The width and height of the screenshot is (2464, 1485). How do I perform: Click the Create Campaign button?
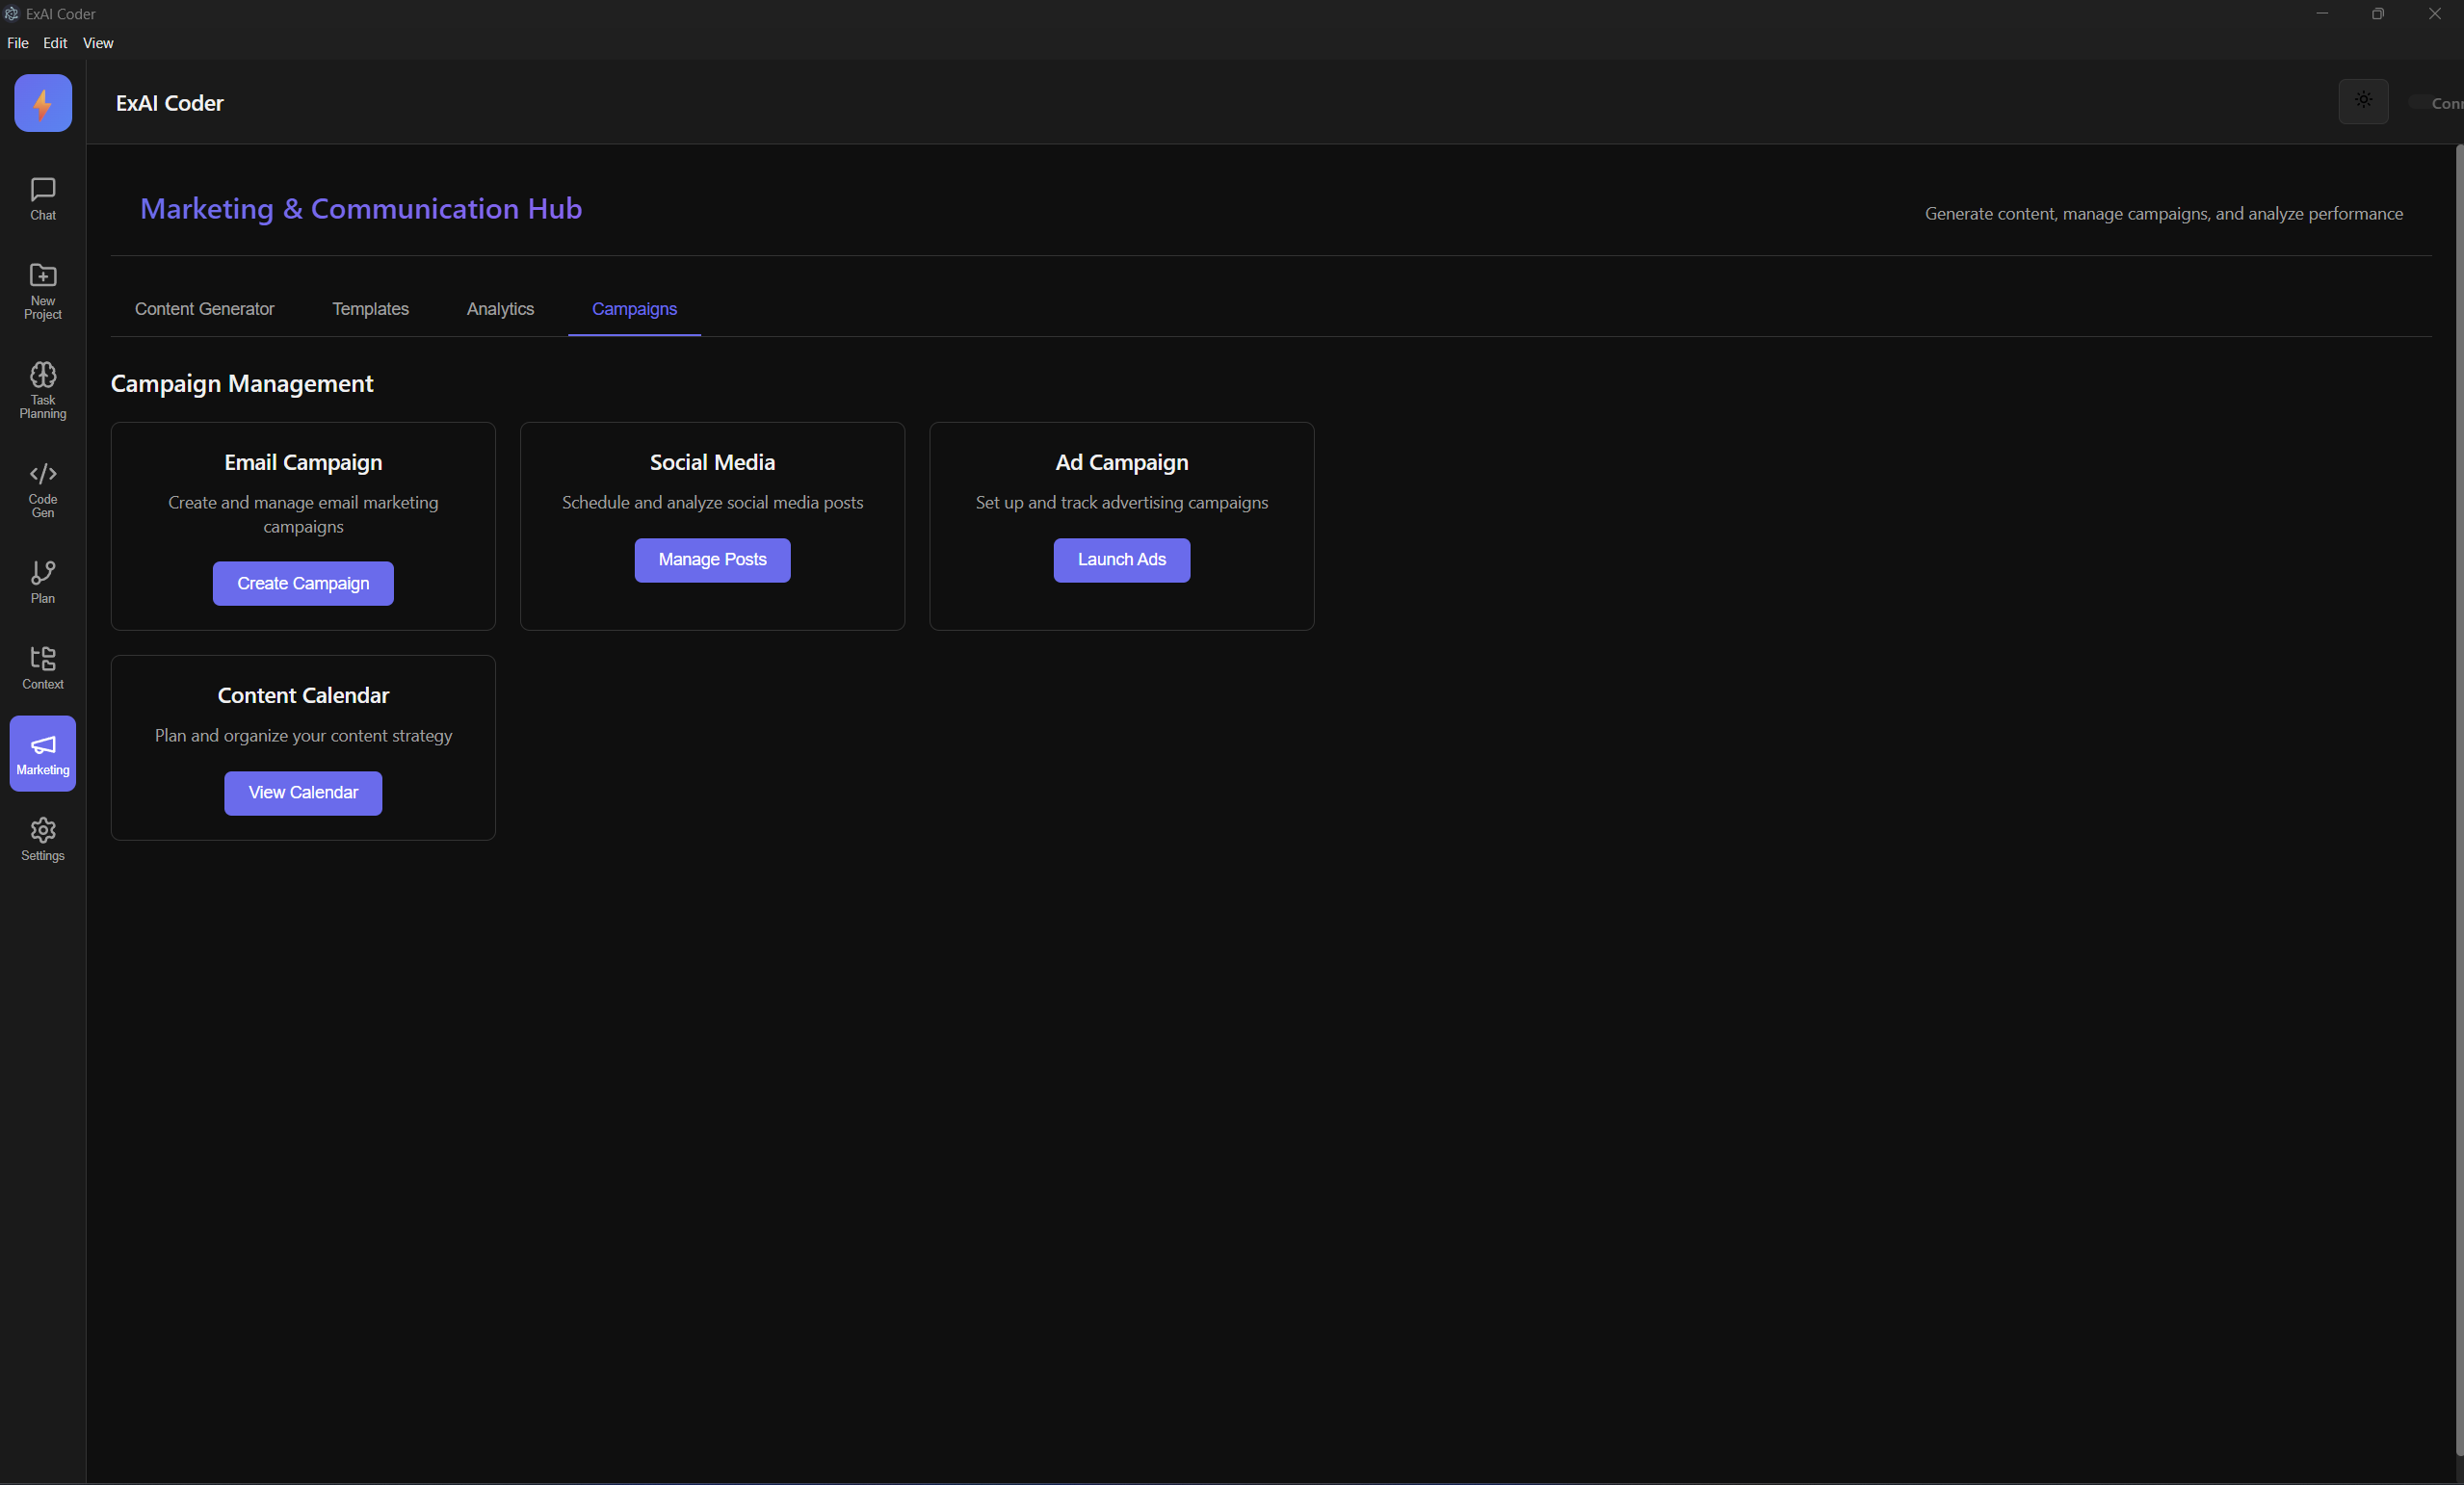(x=303, y=583)
